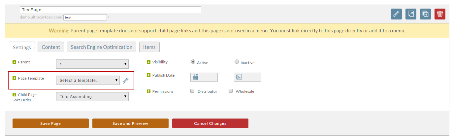Screen dimensions: 452x139
Task: Click pencil icon beside Page Template dropdown
Action: coord(125,81)
